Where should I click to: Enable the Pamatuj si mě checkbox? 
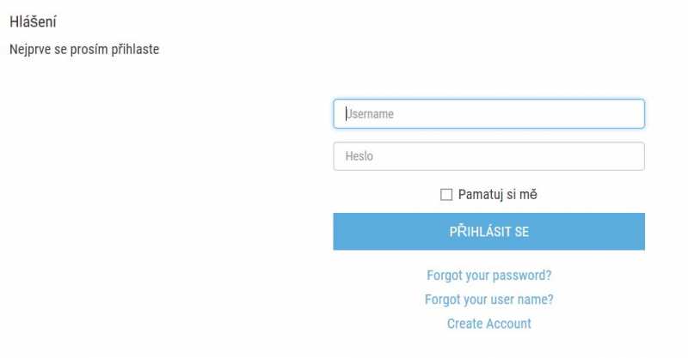446,195
